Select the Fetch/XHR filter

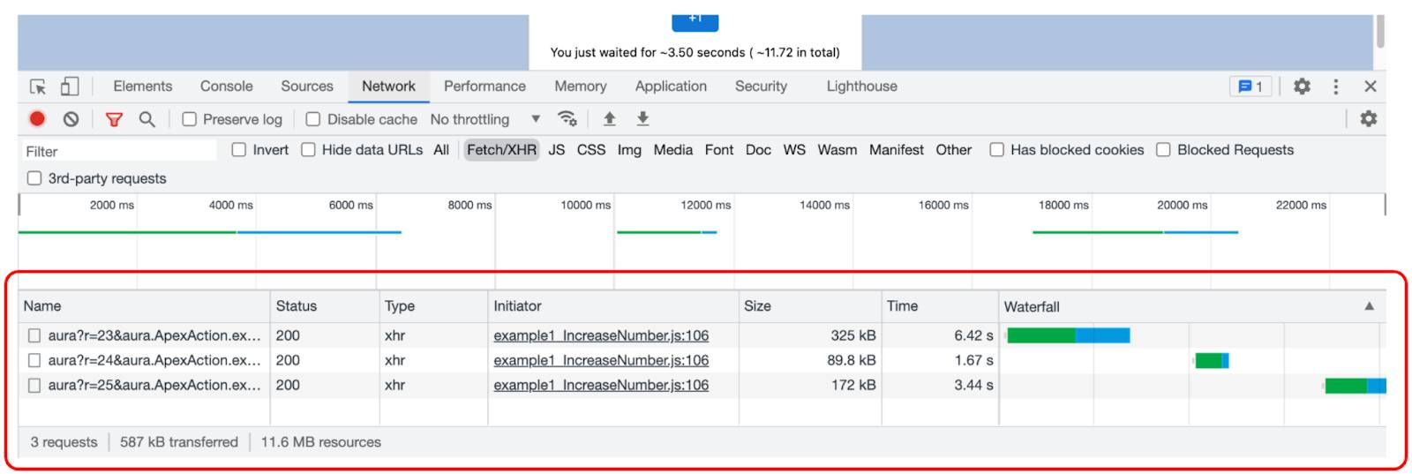[501, 150]
